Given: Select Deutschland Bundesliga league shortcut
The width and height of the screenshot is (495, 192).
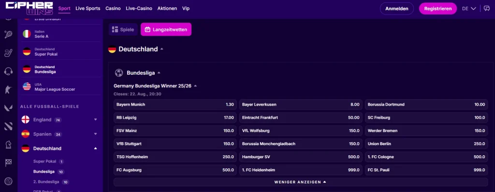Looking at the screenshot, I should pyautogui.click(x=61, y=69).
